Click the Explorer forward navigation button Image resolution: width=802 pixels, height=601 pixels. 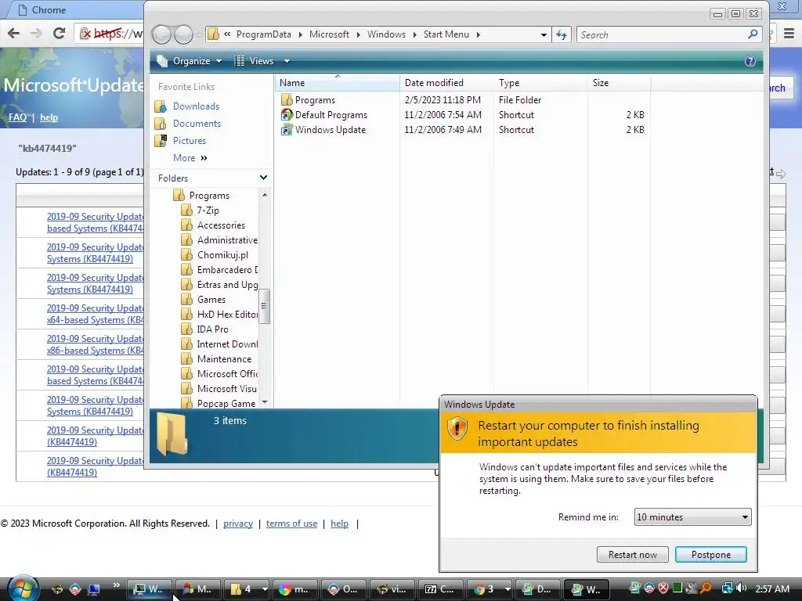183,34
